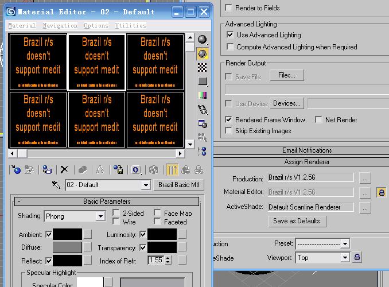
Task: Click the Make Preview filmstrip icon
Action: 203,109
